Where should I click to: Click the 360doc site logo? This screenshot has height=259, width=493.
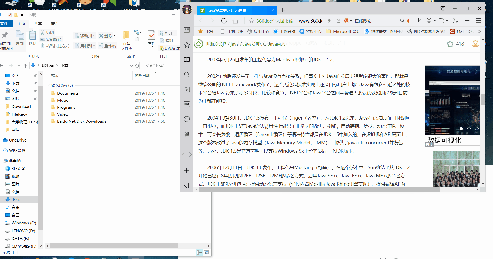click(x=199, y=44)
